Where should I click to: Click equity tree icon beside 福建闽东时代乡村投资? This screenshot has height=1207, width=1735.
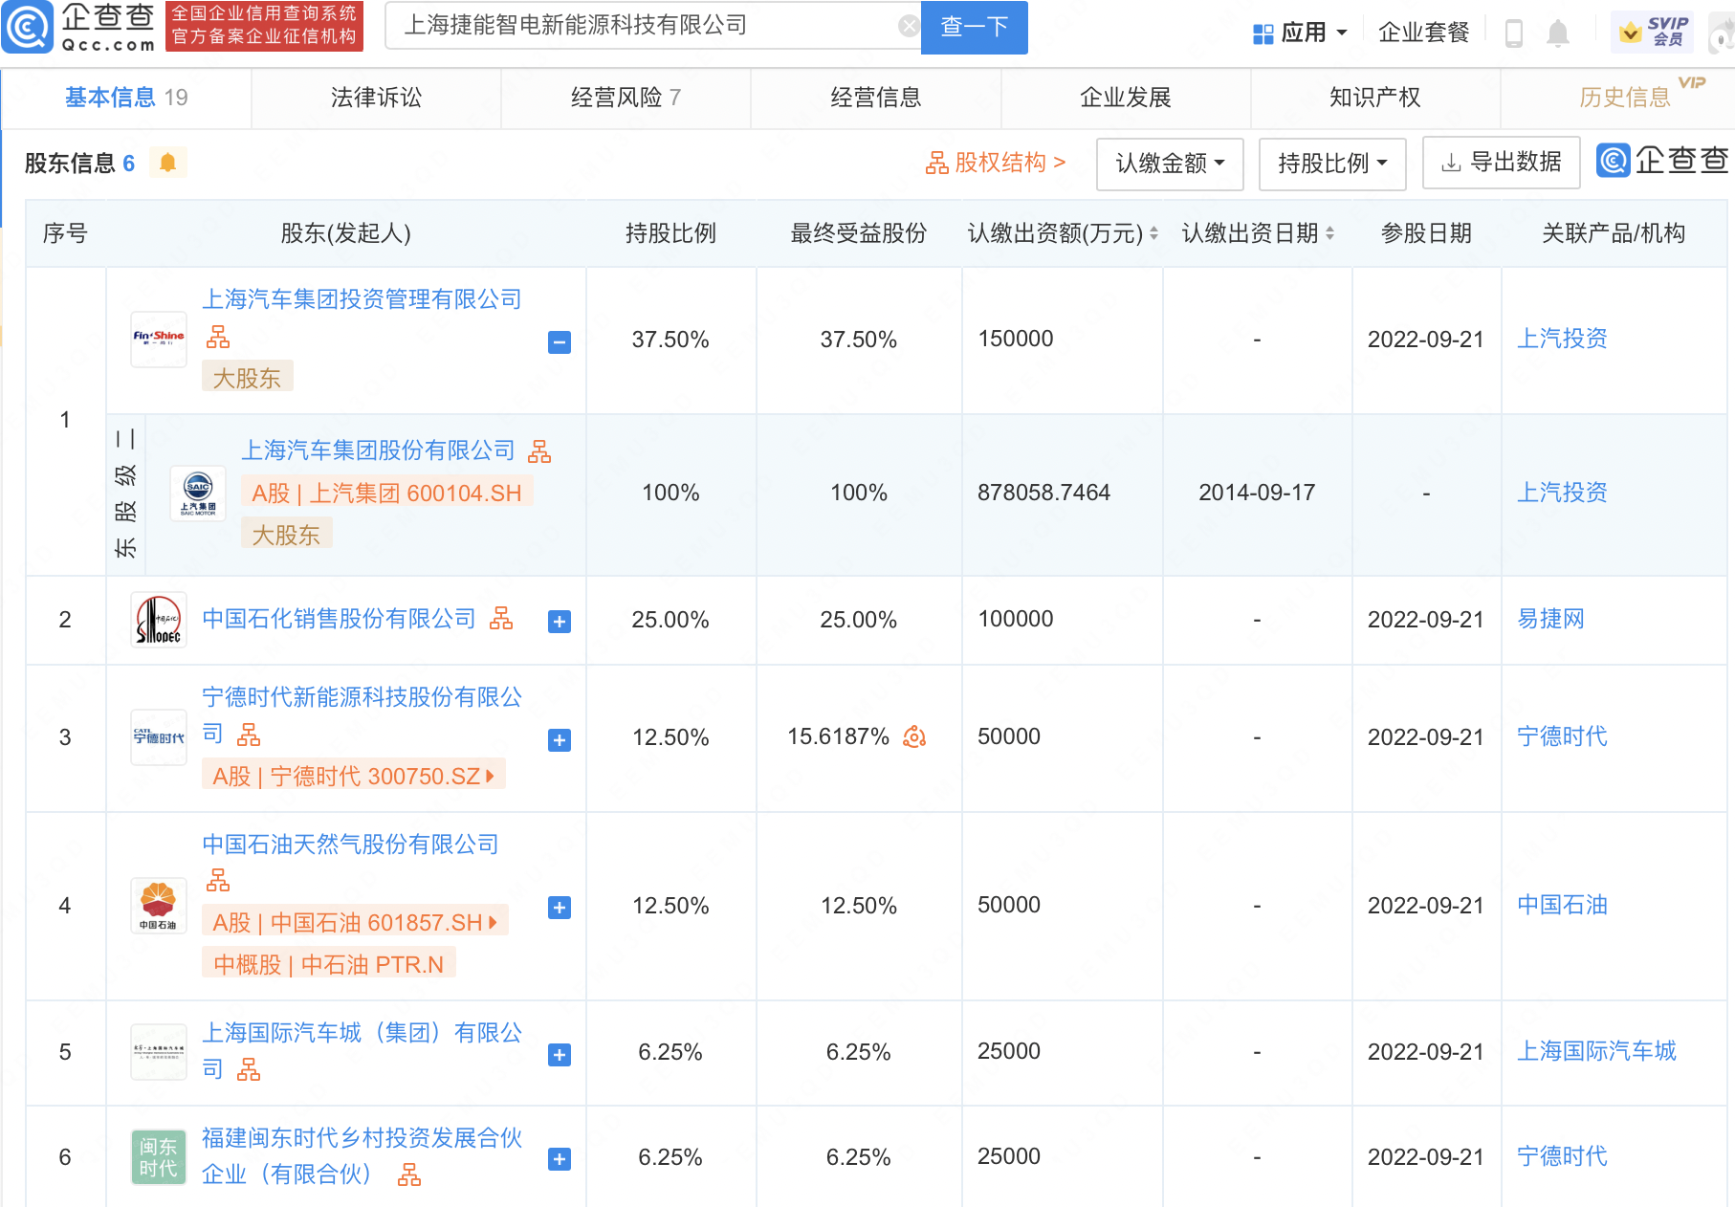tap(409, 1174)
